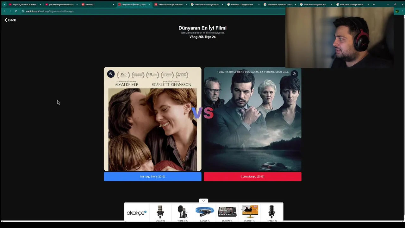Collapse the ad banner with chevron
The image size is (405, 228).
click(203, 201)
